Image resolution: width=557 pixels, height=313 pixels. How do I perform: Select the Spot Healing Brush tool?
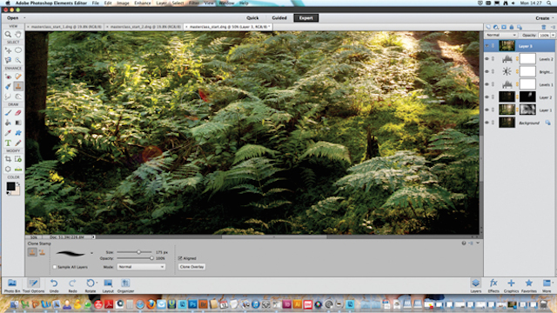(x=18, y=77)
